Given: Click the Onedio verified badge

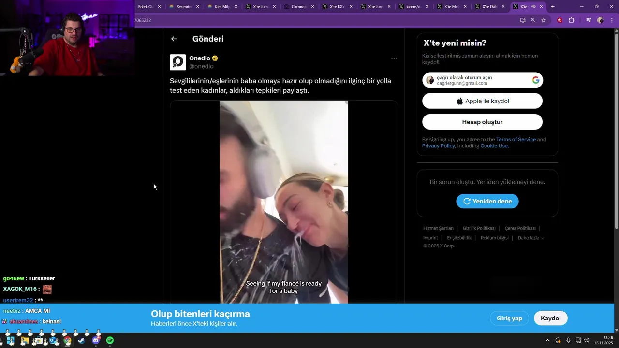Looking at the screenshot, I should 215,58.
